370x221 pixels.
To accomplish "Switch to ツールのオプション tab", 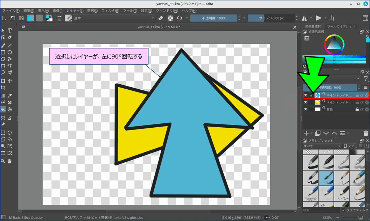I will [341, 26].
